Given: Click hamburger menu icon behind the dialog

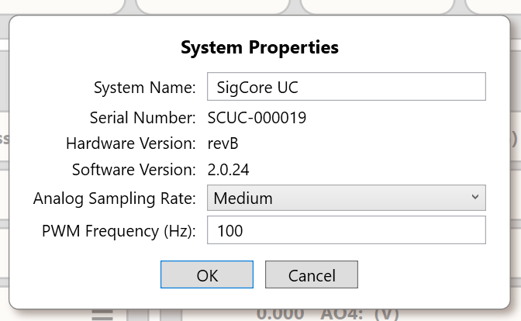Looking at the screenshot, I should [102, 315].
